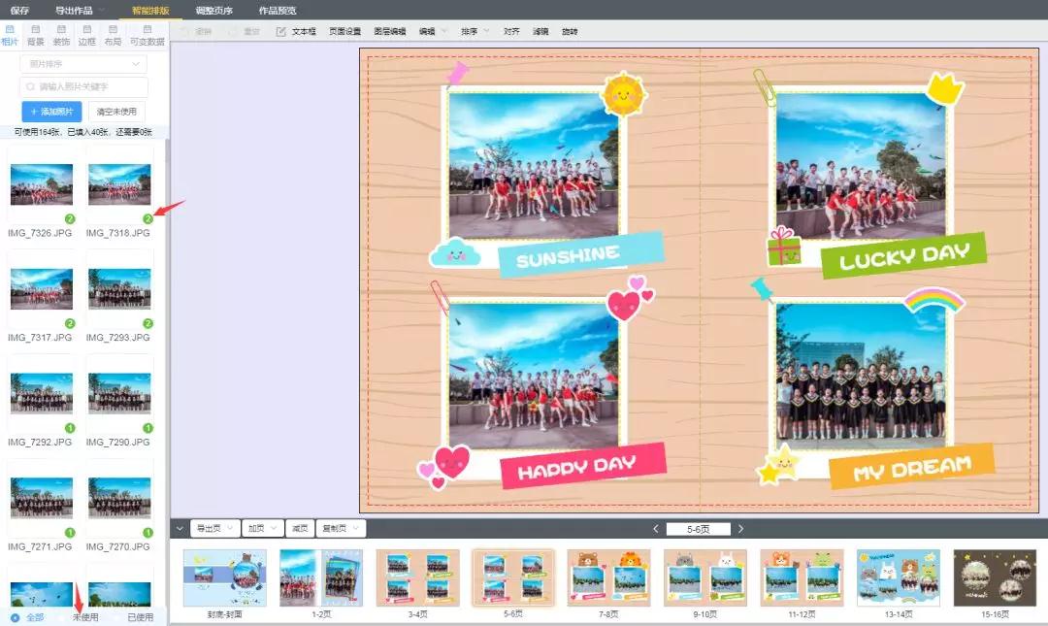Expand the 导出作品 export menu arrow

(x=102, y=10)
